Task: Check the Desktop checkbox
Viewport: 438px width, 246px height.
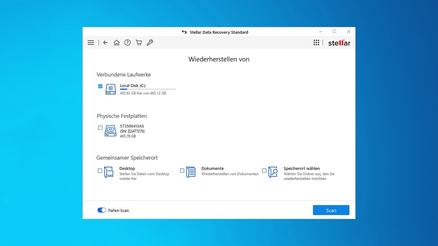Action: (100, 171)
